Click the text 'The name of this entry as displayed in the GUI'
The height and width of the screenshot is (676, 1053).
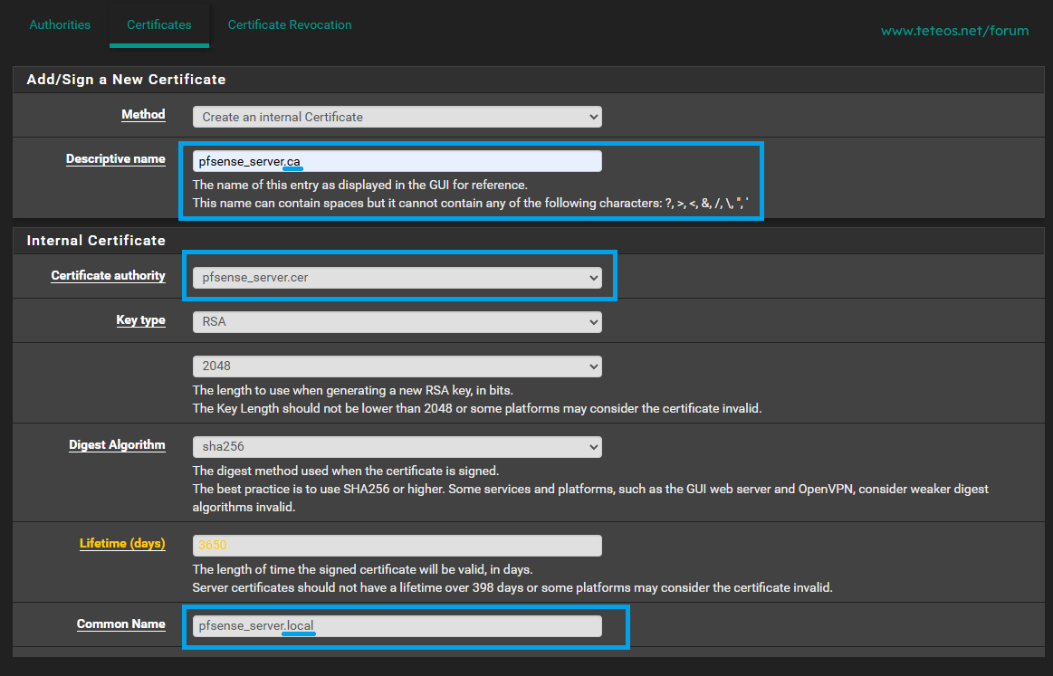click(x=321, y=185)
